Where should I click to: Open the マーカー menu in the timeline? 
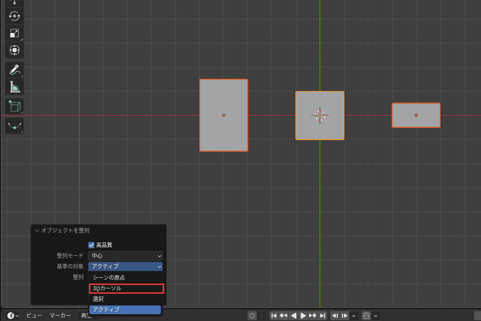point(60,316)
